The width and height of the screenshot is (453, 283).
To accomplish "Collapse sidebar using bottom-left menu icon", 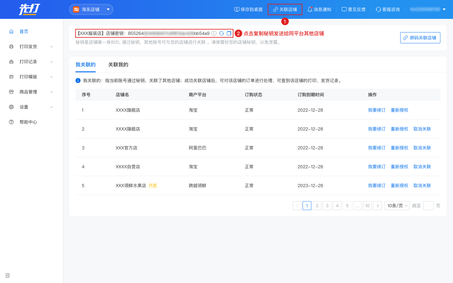I will coord(8,275).
